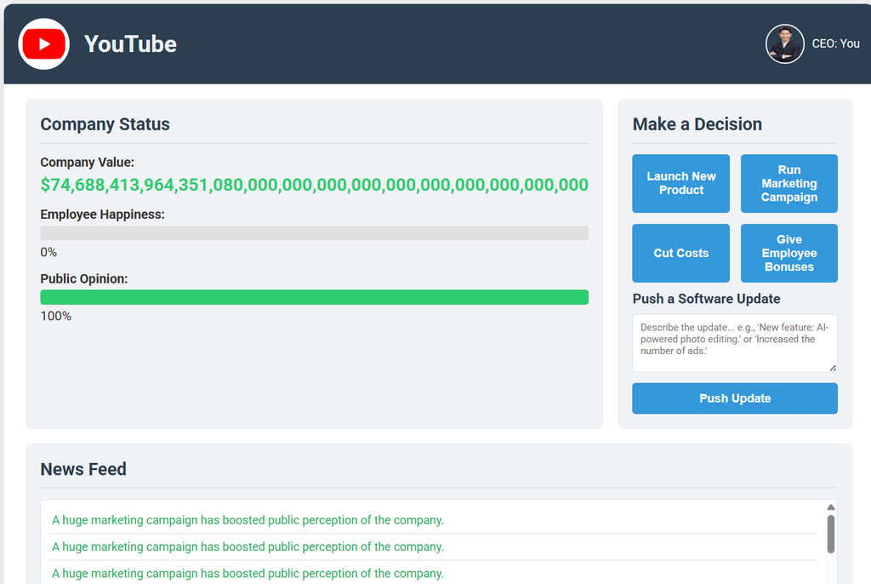Click the '100%' public opinion value
The width and height of the screenshot is (871, 584).
pos(55,316)
